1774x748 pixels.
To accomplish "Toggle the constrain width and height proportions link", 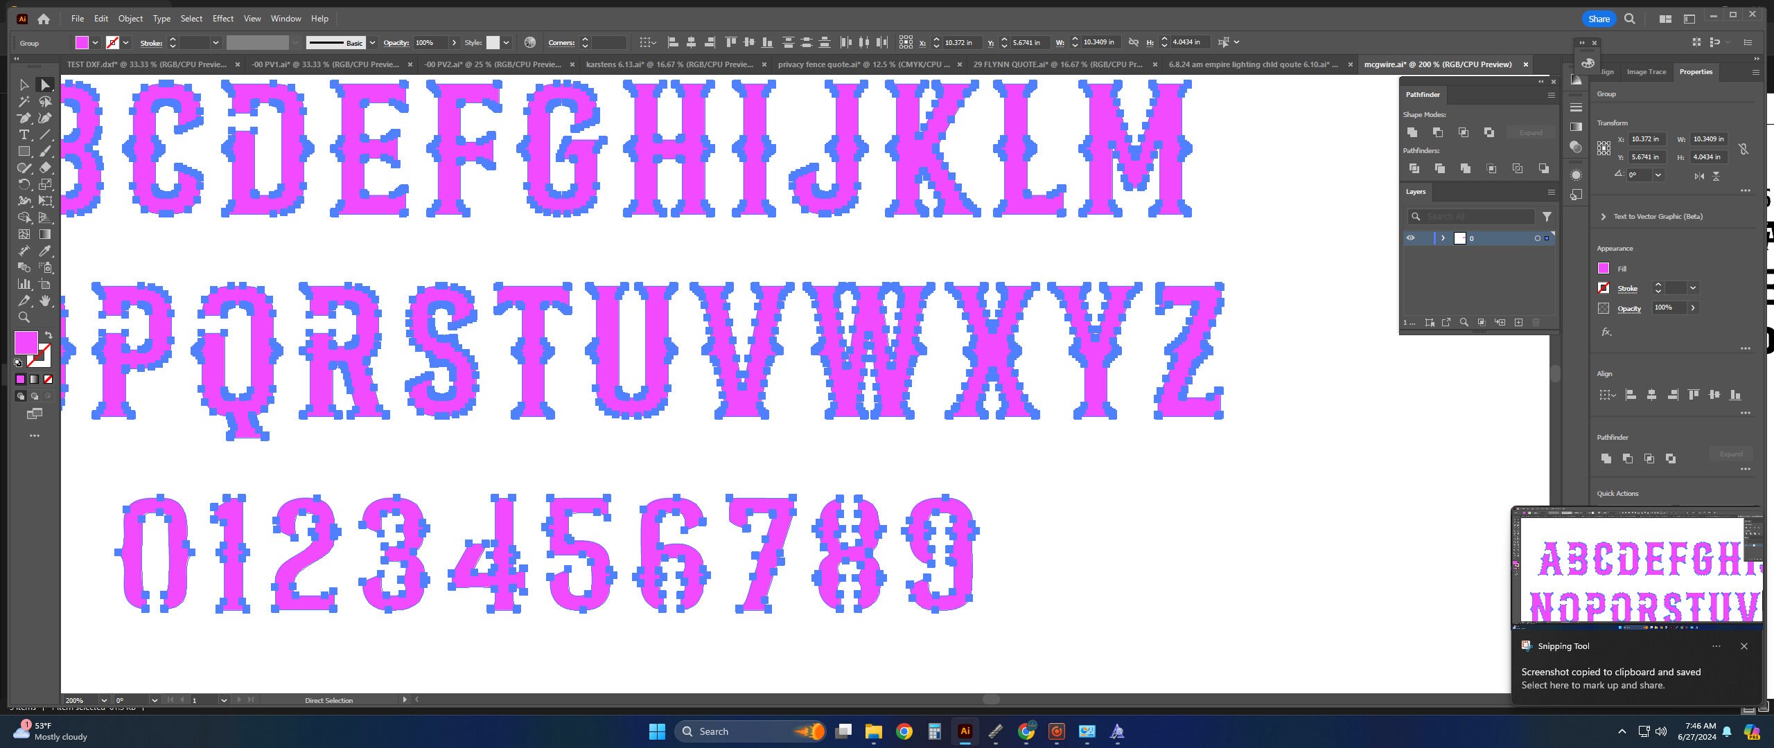I will tap(1745, 148).
